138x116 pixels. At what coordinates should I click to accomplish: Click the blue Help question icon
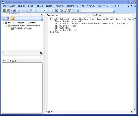pyautogui.click(x=78, y=10)
